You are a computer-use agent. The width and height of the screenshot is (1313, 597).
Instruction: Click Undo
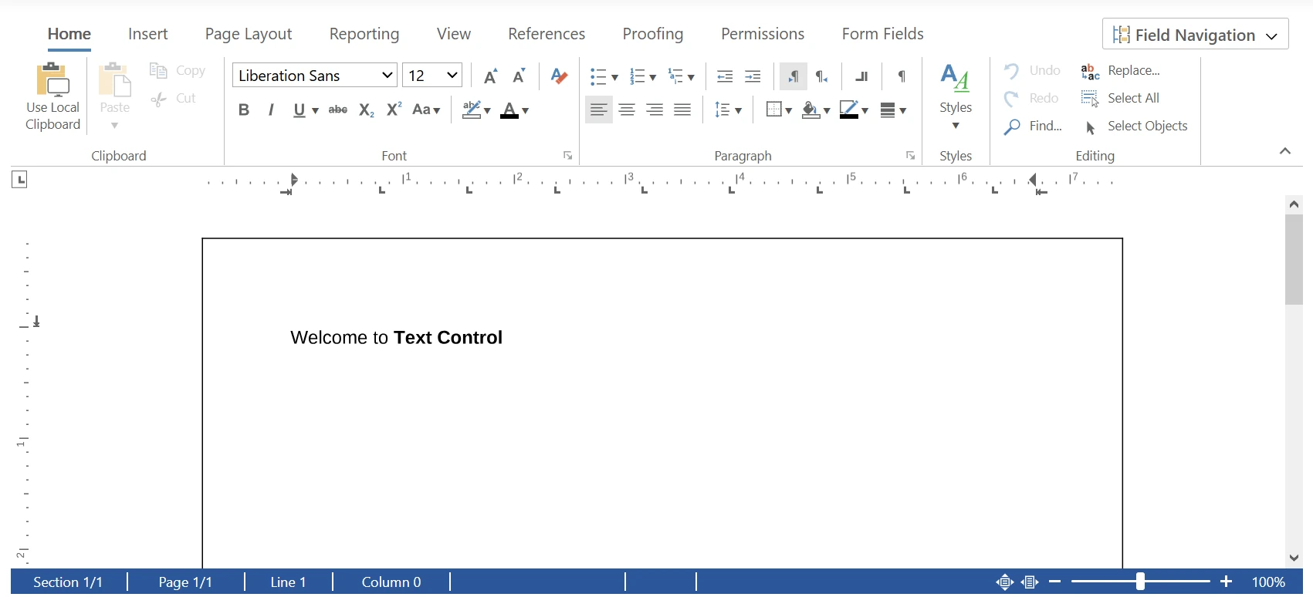[1032, 71]
